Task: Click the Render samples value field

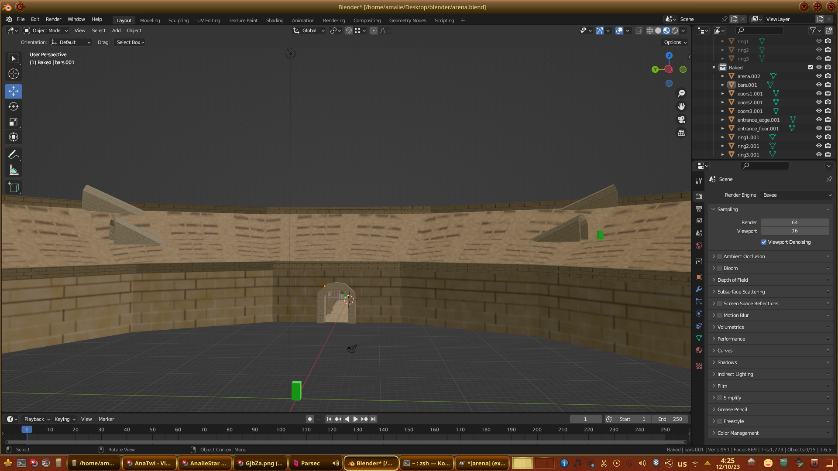Action: coord(794,222)
